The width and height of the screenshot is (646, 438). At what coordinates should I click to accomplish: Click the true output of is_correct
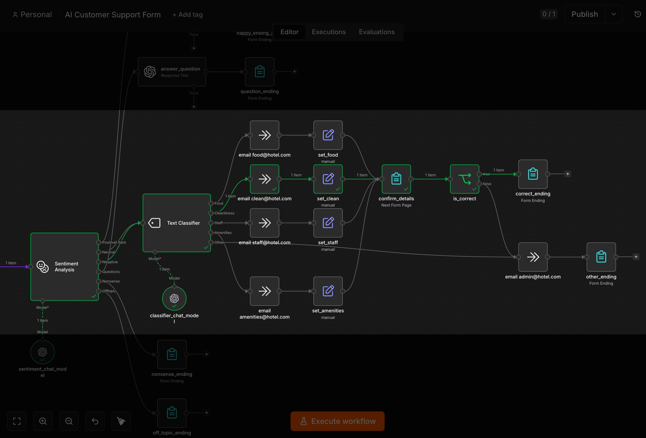479,174
